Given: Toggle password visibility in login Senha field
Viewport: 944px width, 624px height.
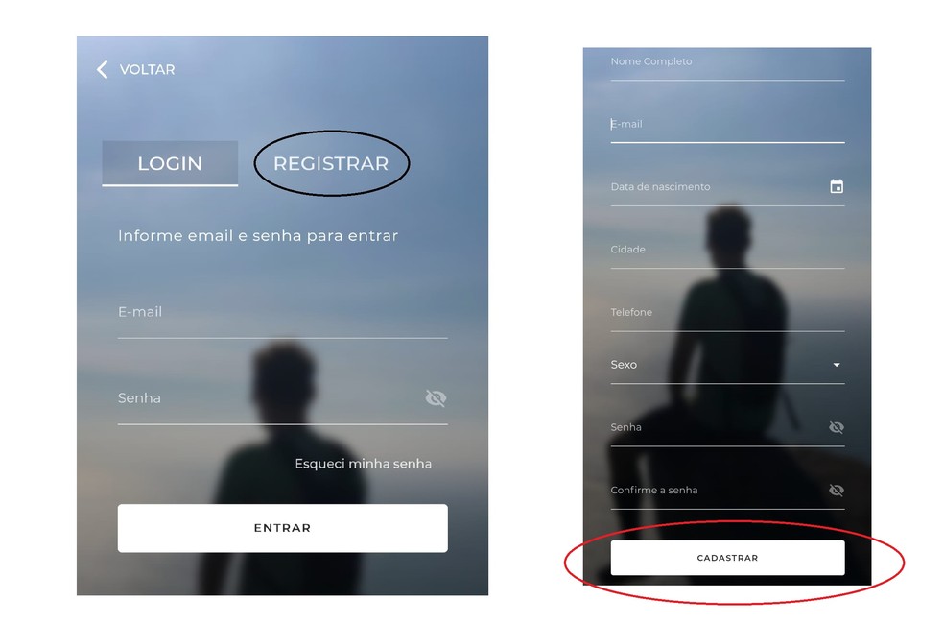Looking at the screenshot, I should click(436, 398).
